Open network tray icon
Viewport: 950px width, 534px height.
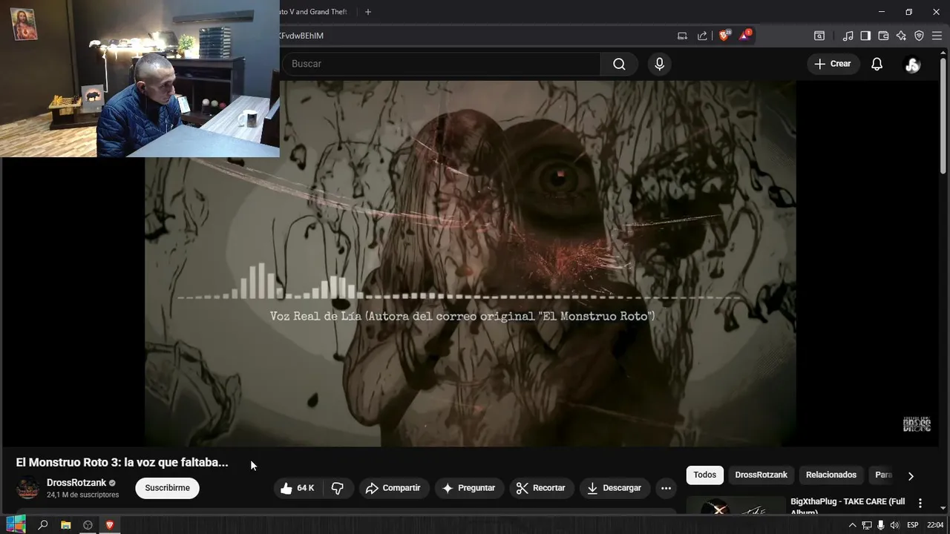click(866, 525)
